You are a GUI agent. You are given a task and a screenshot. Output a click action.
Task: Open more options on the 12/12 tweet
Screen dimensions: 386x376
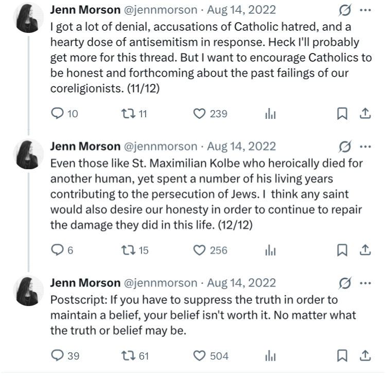click(365, 146)
